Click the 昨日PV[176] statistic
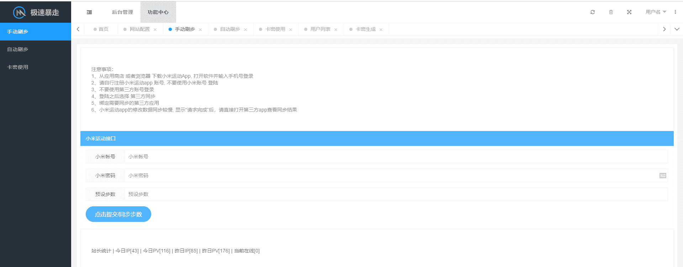The image size is (683, 267). pyautogui.click(x=216, y=251)
